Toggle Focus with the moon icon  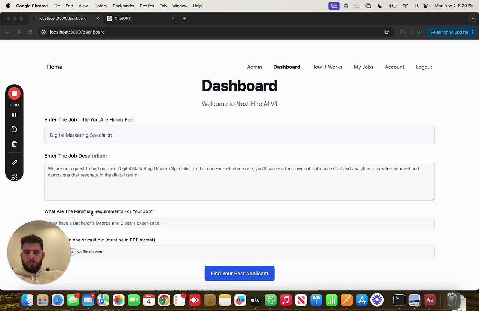(380, 6)
